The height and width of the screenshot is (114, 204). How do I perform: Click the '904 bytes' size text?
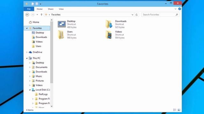120,38
